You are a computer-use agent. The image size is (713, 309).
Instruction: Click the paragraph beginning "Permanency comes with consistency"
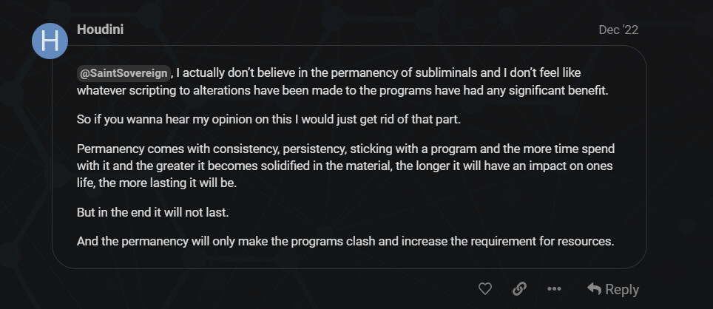point(345,166)
